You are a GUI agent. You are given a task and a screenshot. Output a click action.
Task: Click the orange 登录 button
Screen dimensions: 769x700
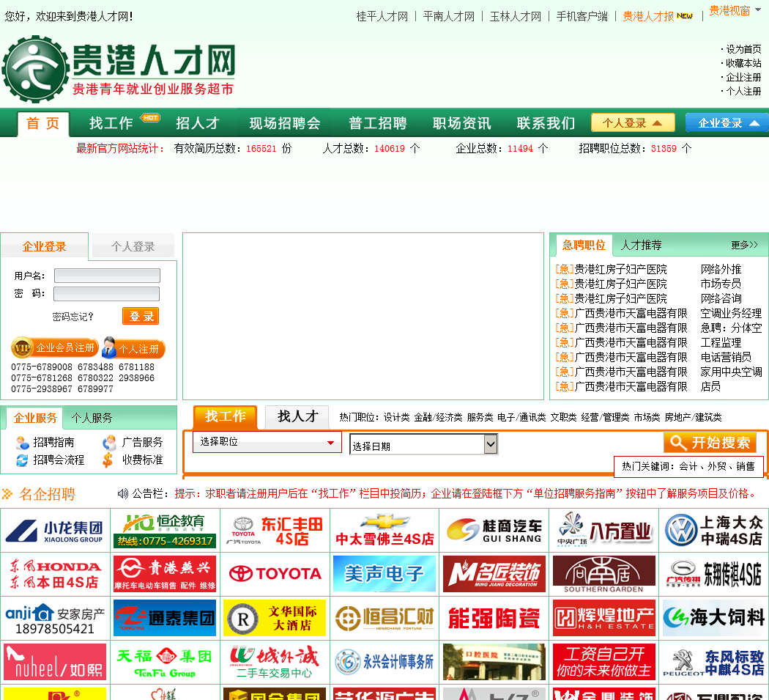(141, 316)
